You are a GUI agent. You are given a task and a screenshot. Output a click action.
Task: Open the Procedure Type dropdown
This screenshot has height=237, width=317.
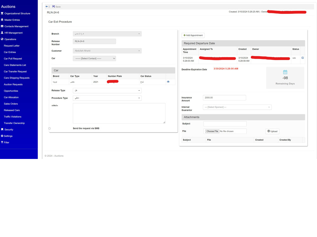click(107, 98)
